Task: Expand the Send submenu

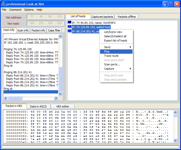Action: 116,47
